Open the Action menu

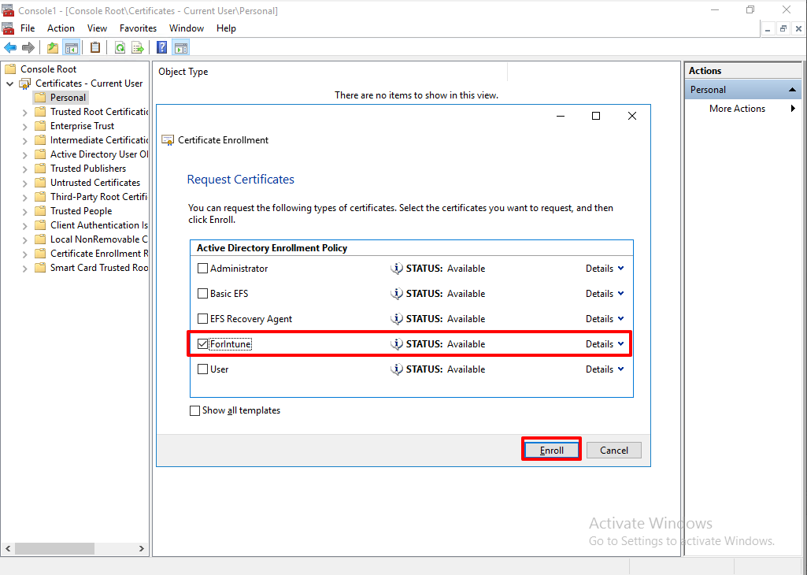(61, 28)
